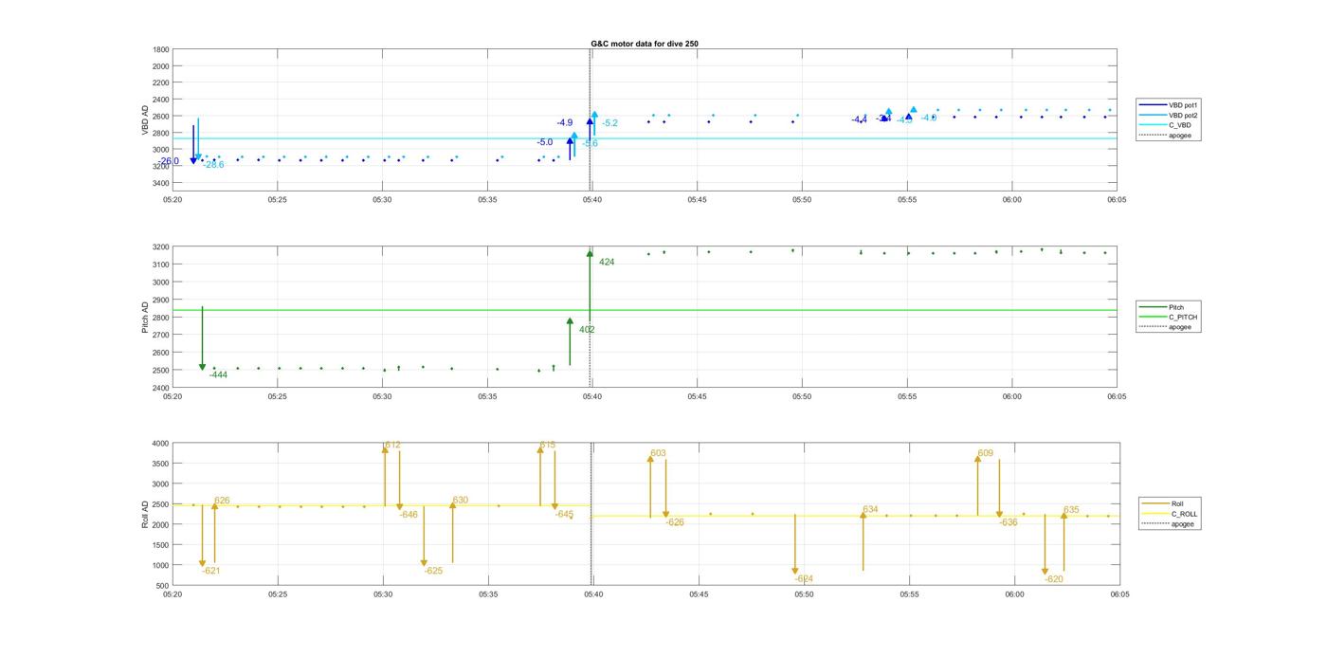The image size is (1327, 657).
Task: Click the '615' roll move label
Action: coord(548,445)
